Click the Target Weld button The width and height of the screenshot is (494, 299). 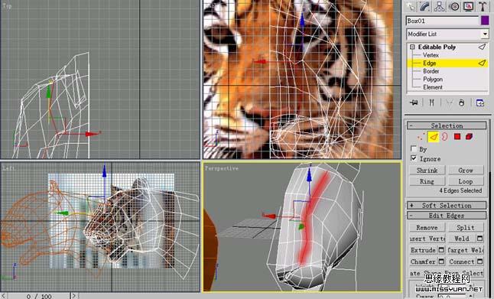(466, 250)
